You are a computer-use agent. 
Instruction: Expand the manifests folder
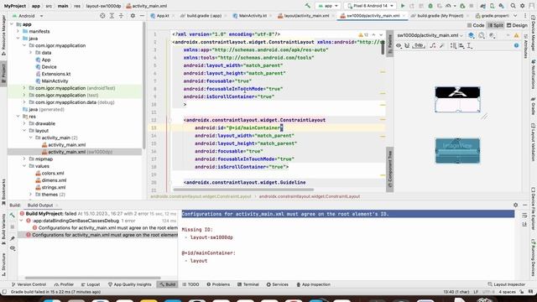18,31
